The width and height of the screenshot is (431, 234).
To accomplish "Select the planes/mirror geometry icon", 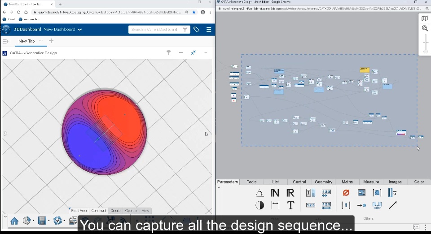I will [x=377, y=205].
